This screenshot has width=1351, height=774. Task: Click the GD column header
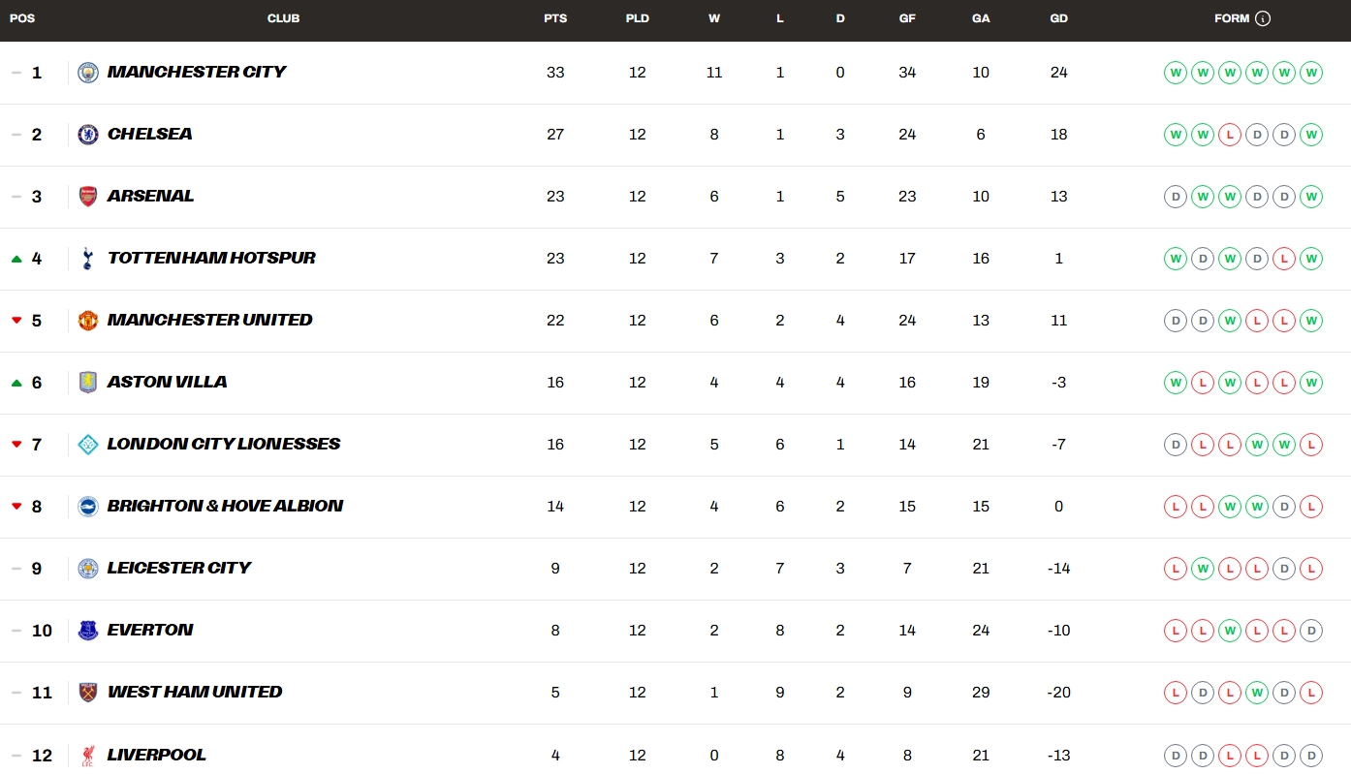(1058, 18)
